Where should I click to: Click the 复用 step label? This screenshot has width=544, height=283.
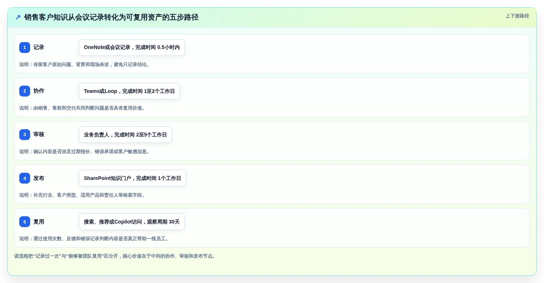[x=39, y=222]
